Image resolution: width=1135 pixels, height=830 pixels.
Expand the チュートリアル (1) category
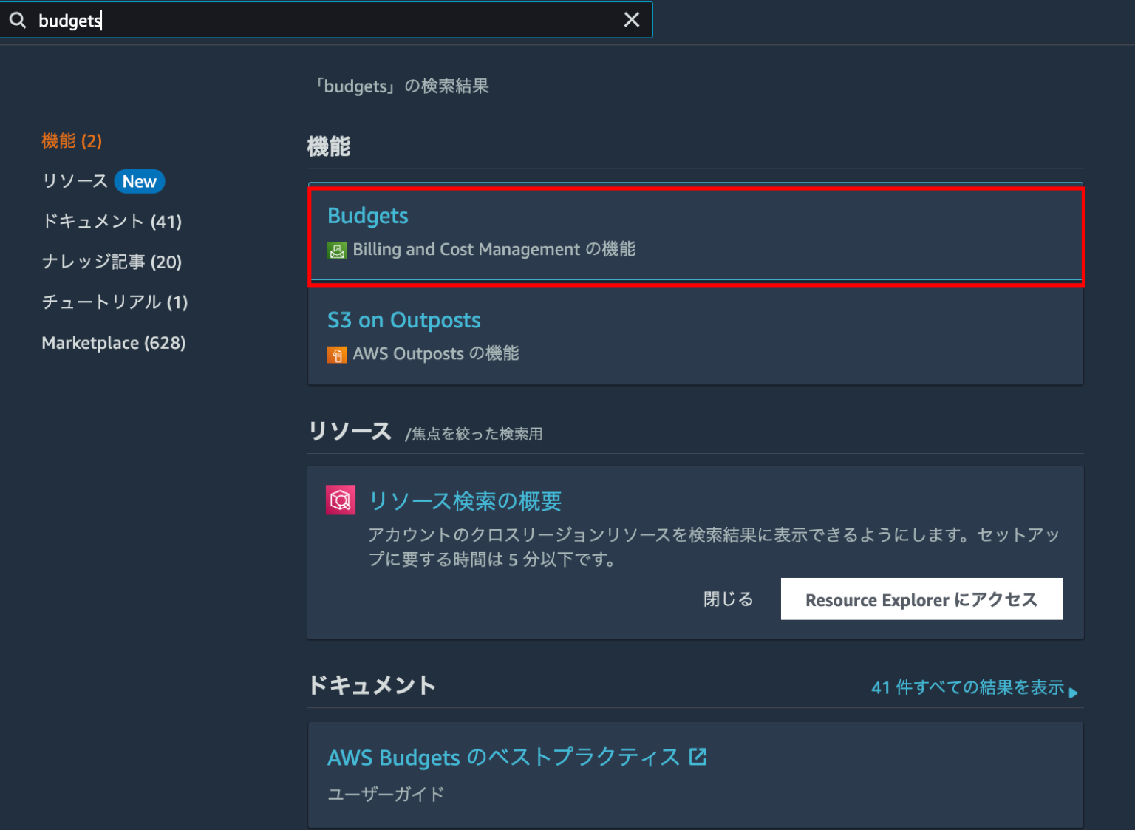(115, 302)
